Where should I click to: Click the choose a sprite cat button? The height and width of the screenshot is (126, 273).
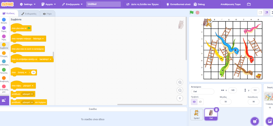coord(255,121)
